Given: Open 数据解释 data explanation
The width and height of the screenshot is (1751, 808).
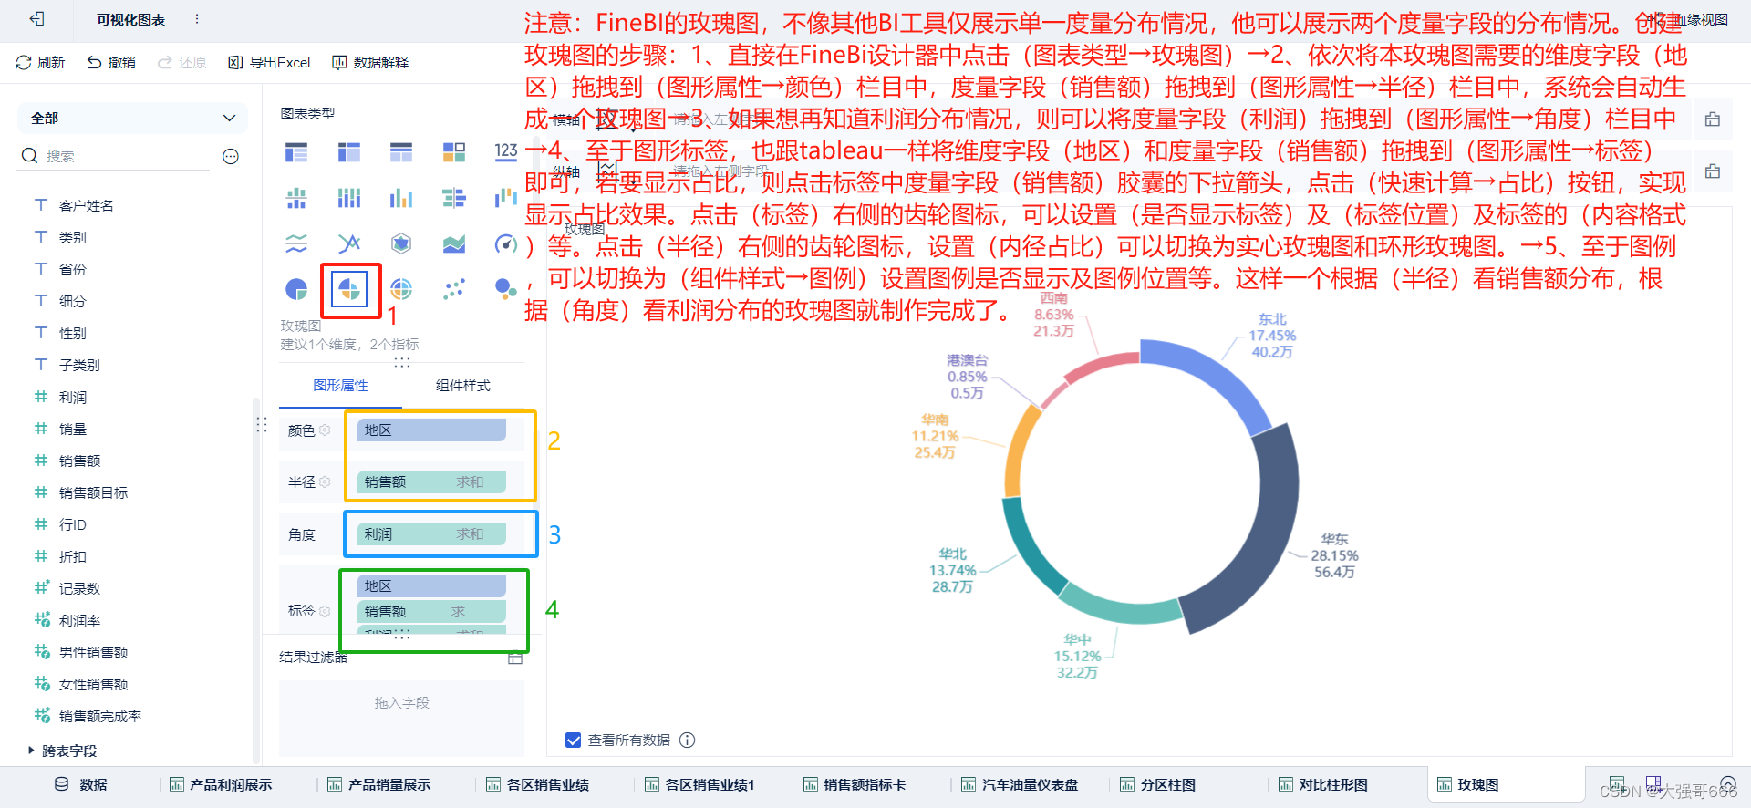Looking at the screenshot, I should [370, 62].
